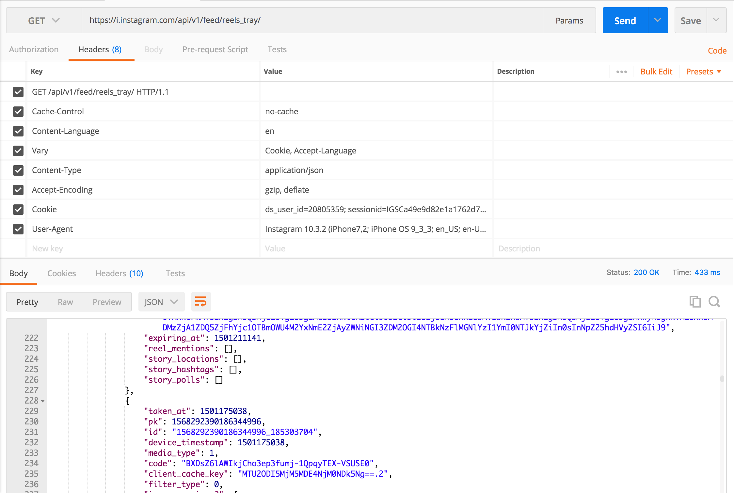Uncheck the Accept-Encoding header
Image resolution: width=734 pixels, height=493 pixels.
pyautogui.click(x=18, y=190)
